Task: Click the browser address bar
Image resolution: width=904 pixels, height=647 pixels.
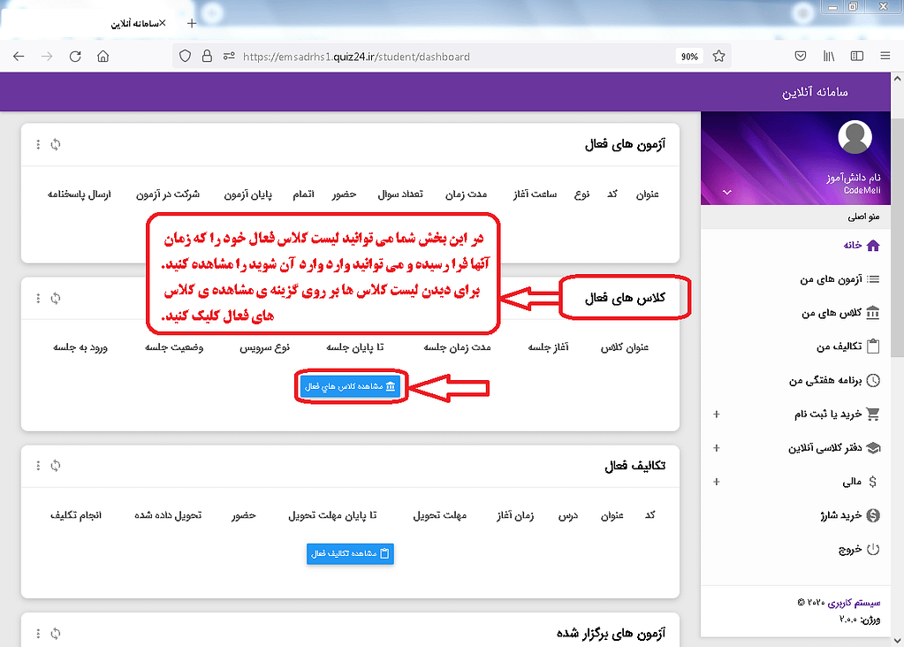Action: pyautogui.click(x=442, y=57)
